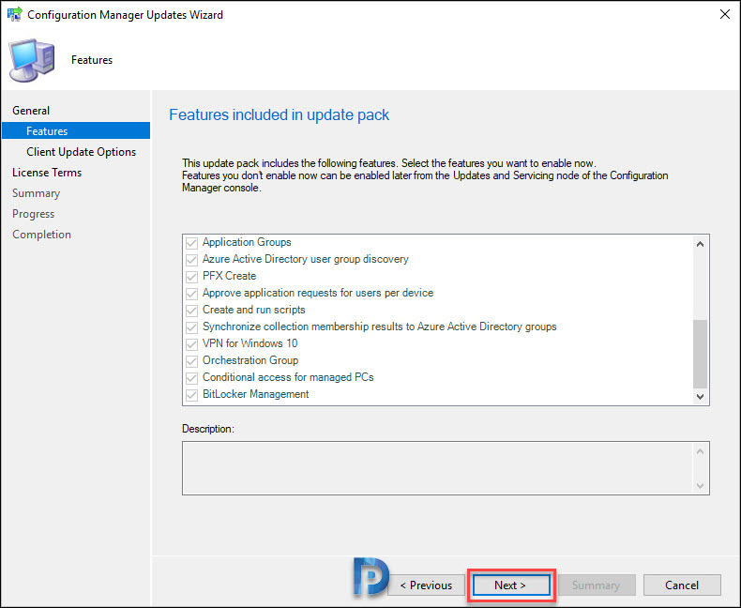The width and height of the screenshot is (741, 608).
Task: Click Description box scroll down arrow
Action: coord(701,485)
